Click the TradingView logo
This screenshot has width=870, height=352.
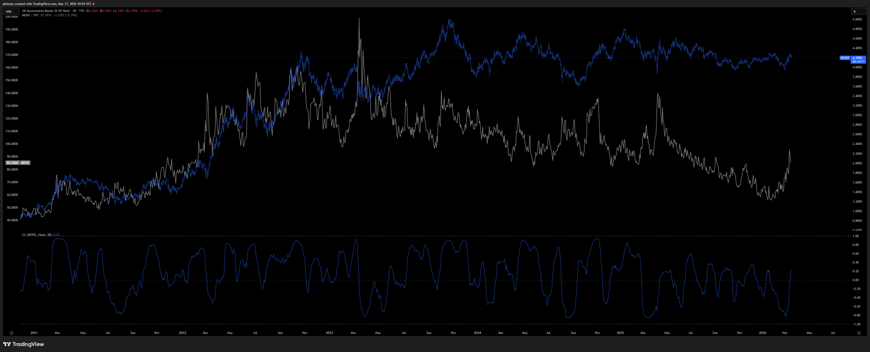click(24, 344)
